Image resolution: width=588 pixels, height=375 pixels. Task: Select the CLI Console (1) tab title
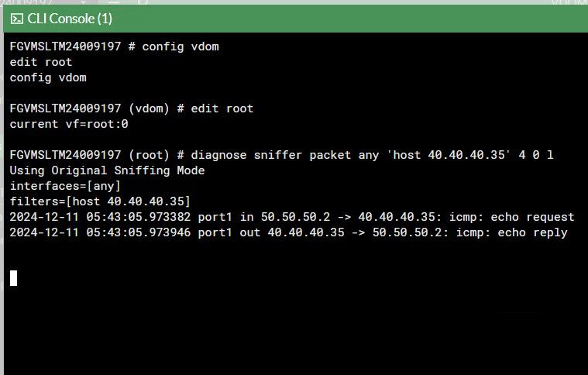[x=70, y=18]
